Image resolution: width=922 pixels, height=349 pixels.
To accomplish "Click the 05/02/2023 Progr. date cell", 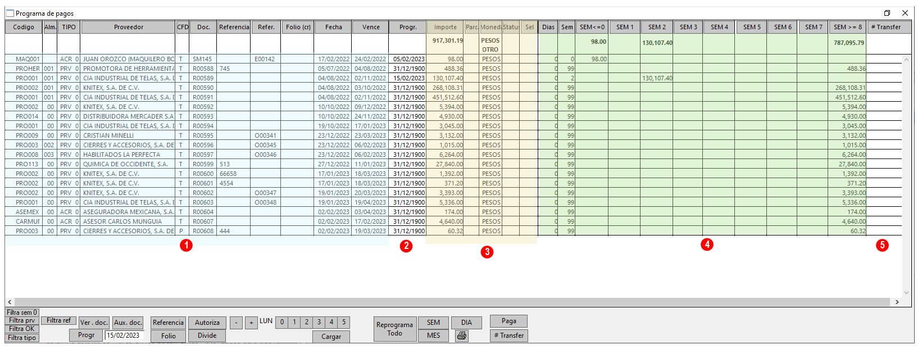I will click(408, 59).
